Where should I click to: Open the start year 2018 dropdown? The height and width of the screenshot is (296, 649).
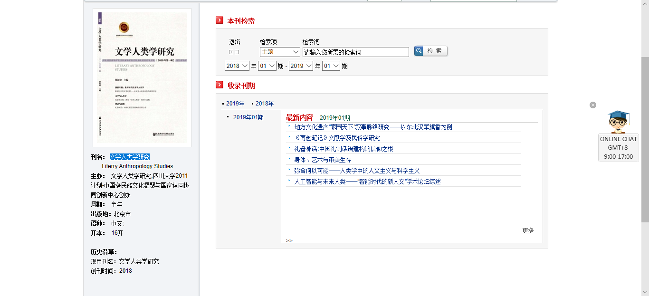tap(237, 66)
